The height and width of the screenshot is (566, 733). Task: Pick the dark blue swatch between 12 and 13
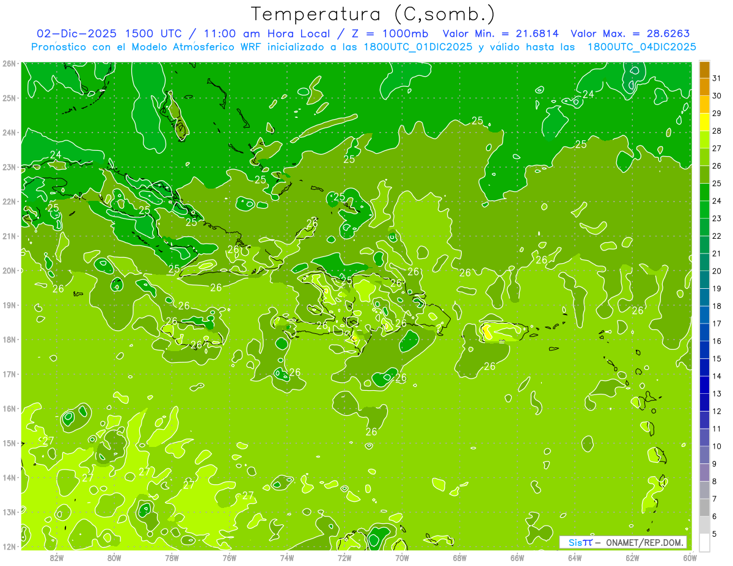(704, 402)
